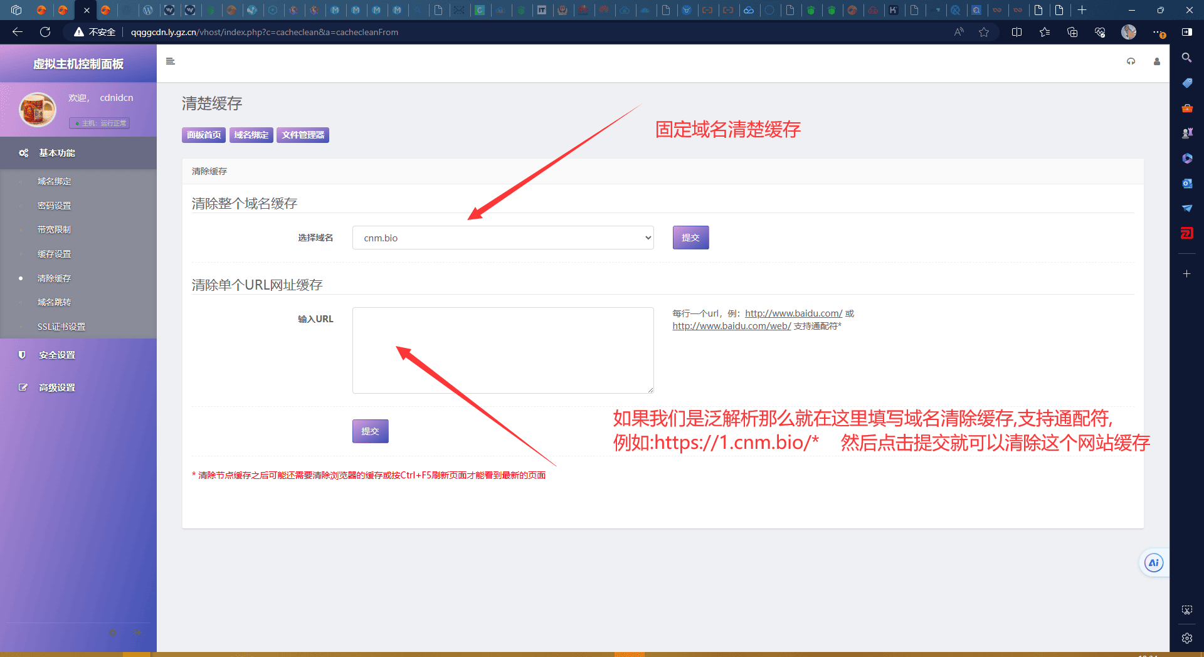
Task: Open 密码设置 in the sidebar
Action: coord(55,206)
